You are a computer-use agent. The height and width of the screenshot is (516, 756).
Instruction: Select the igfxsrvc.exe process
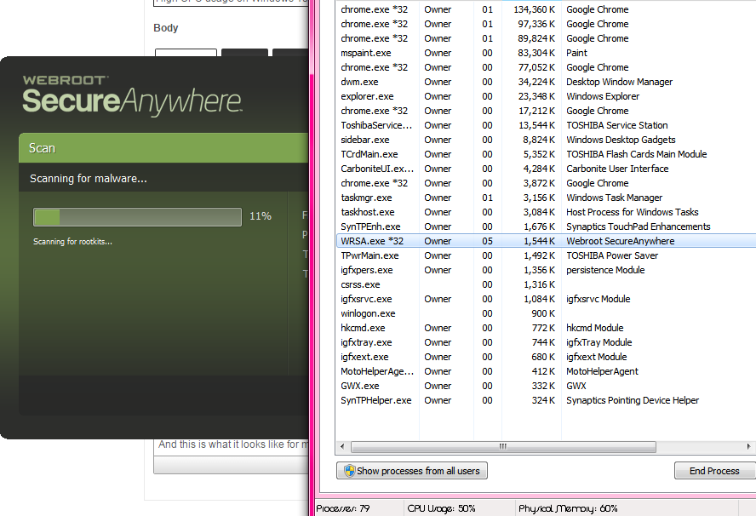546,299
